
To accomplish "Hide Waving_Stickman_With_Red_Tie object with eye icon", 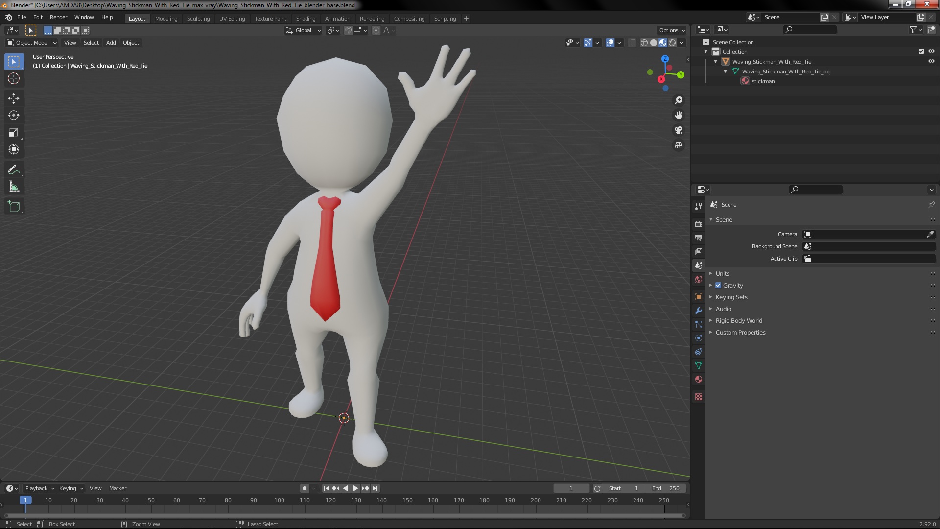I will click(931, 62).
